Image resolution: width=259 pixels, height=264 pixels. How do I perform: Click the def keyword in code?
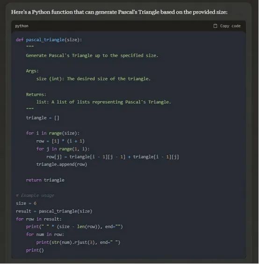click(x=20, y=40)
